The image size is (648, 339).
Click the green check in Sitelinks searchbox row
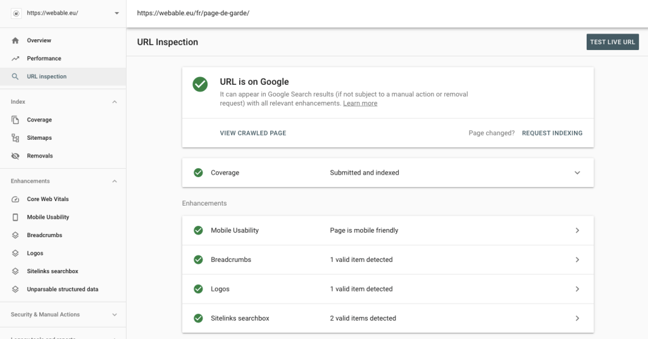point(198,318)
